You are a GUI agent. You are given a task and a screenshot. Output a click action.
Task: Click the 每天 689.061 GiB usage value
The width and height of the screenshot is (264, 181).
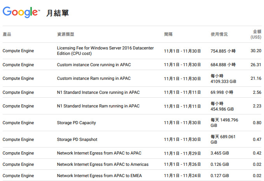(x=223, y=139)
